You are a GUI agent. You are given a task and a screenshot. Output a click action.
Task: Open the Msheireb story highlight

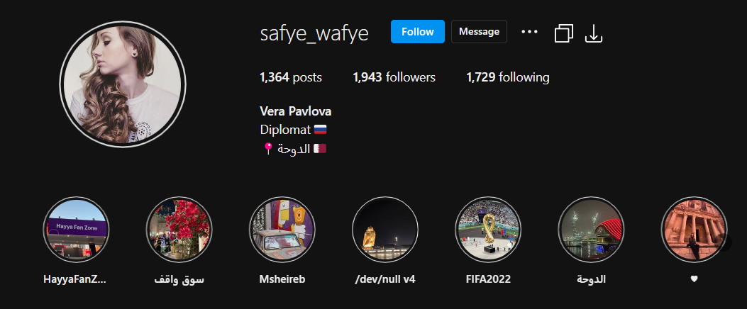(282, 230)
